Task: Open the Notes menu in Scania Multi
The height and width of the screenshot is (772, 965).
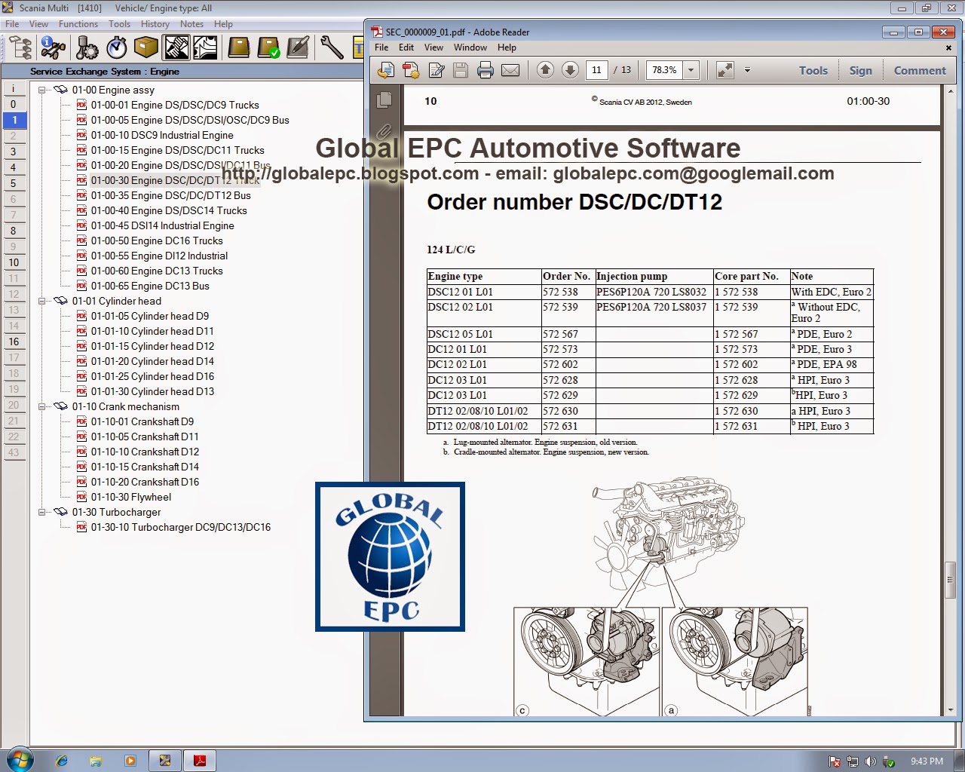Action: click(191, 24)
